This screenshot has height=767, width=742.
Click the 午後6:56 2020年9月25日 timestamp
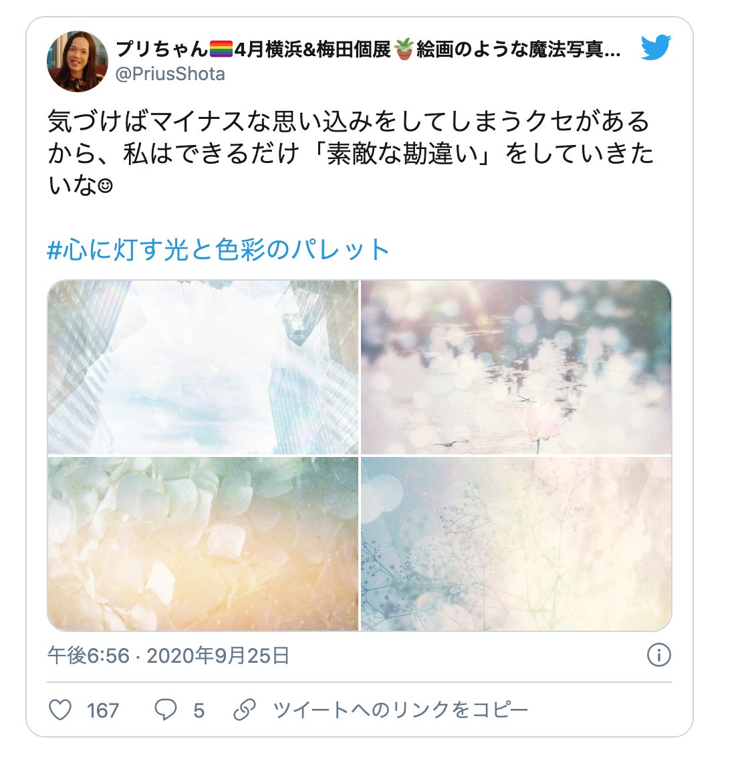[x=168, y=655]
